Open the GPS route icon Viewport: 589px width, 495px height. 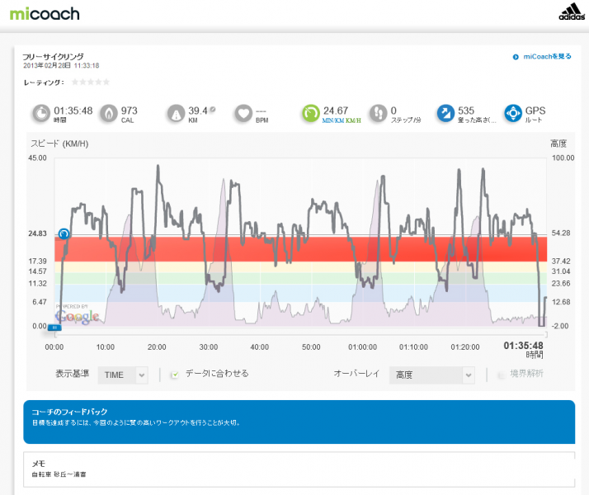tap(512, 113)
